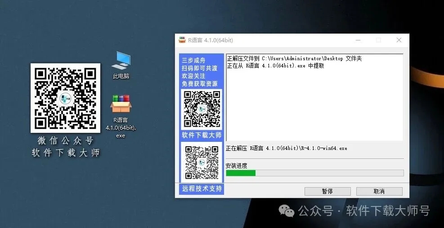Click the 安装进度 label
This screenshot has width=444, height=228.
[237, 166]
